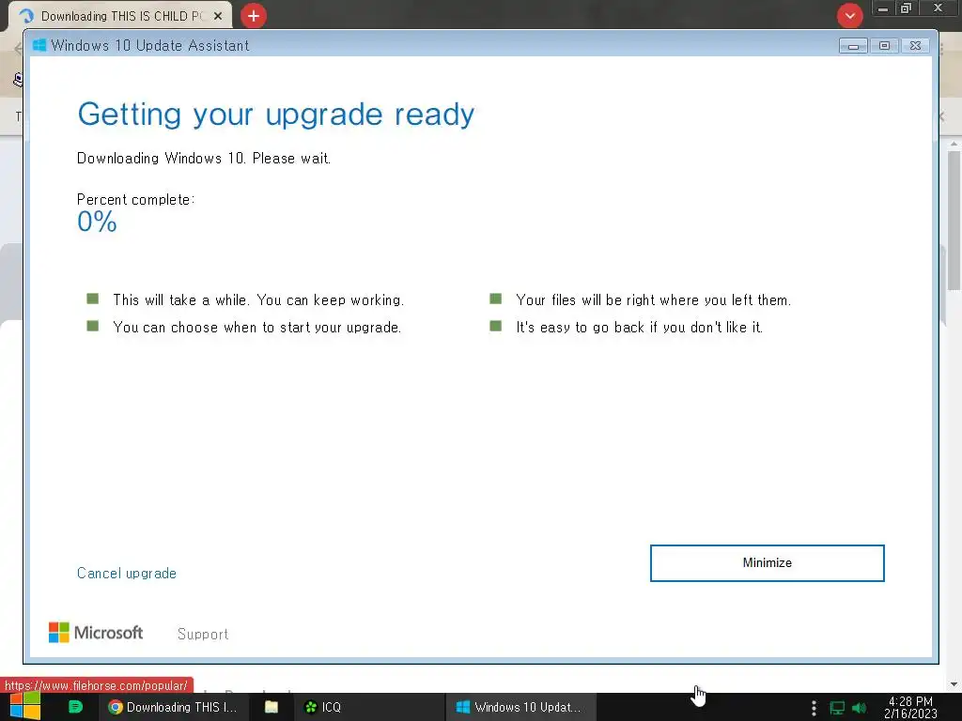Expand the red dropdown arrow in browser title bar
This screenshot has height=721, width=962.
[849, 16]
